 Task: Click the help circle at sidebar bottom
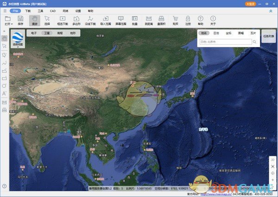(5, 186)
